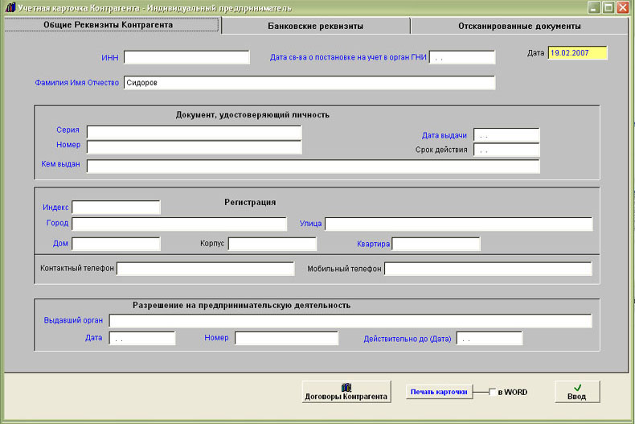Viewport: 635px width, 424px height.
Task: Focus the Город input field
Action: point(179,224)
